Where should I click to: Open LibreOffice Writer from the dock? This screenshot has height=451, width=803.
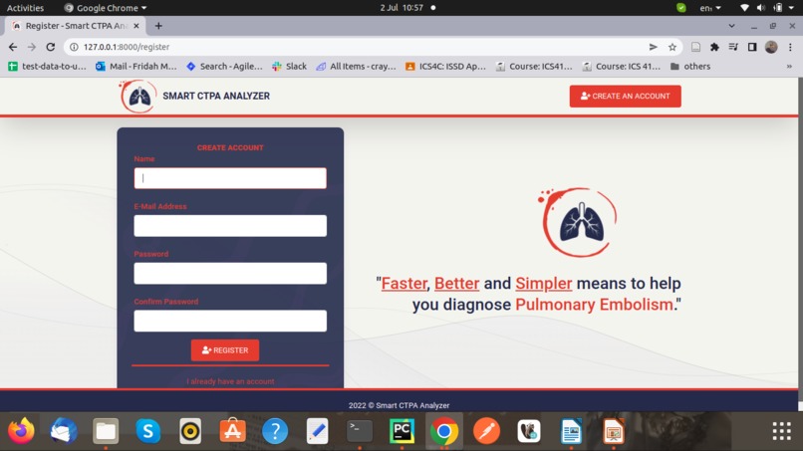click(x=571, y=431)
